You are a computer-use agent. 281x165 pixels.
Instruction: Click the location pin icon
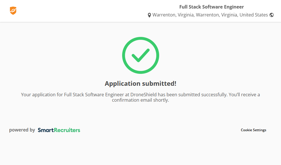149,15
